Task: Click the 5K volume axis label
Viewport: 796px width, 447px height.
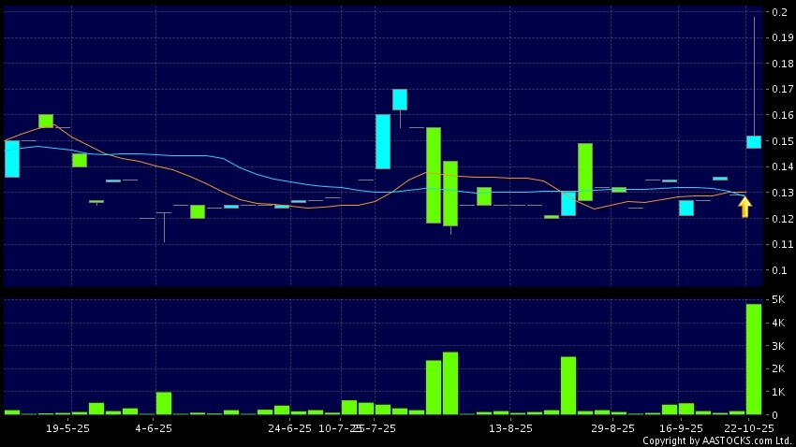Action: pos(778,299)
